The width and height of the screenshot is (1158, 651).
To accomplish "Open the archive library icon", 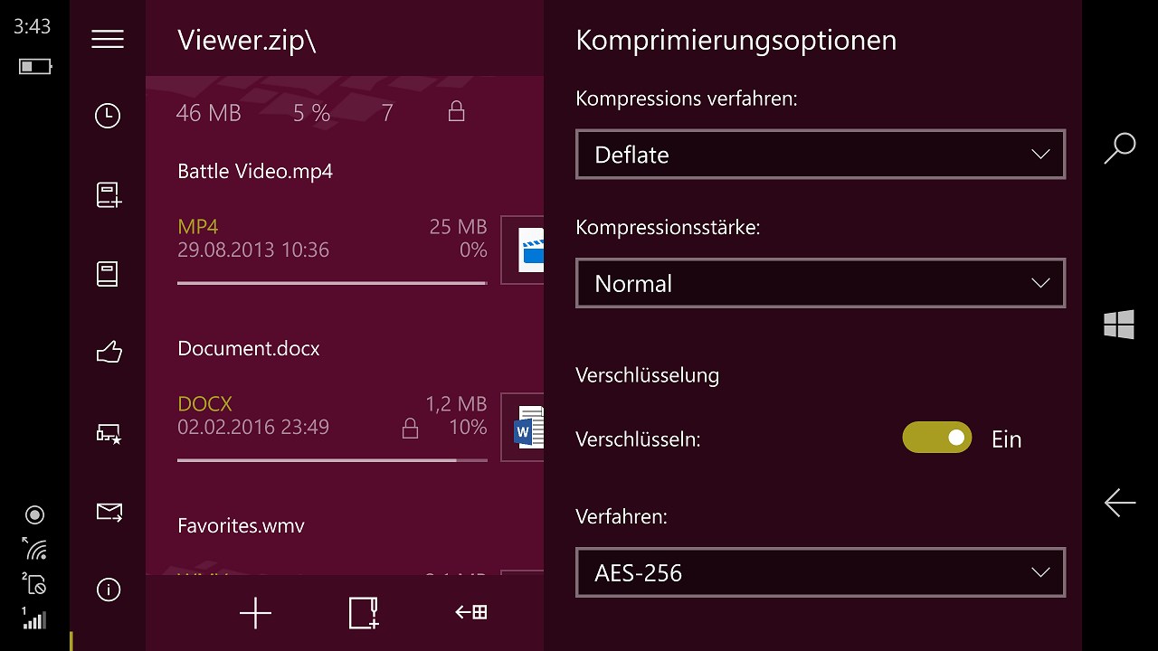I will (x=108, y=273).
